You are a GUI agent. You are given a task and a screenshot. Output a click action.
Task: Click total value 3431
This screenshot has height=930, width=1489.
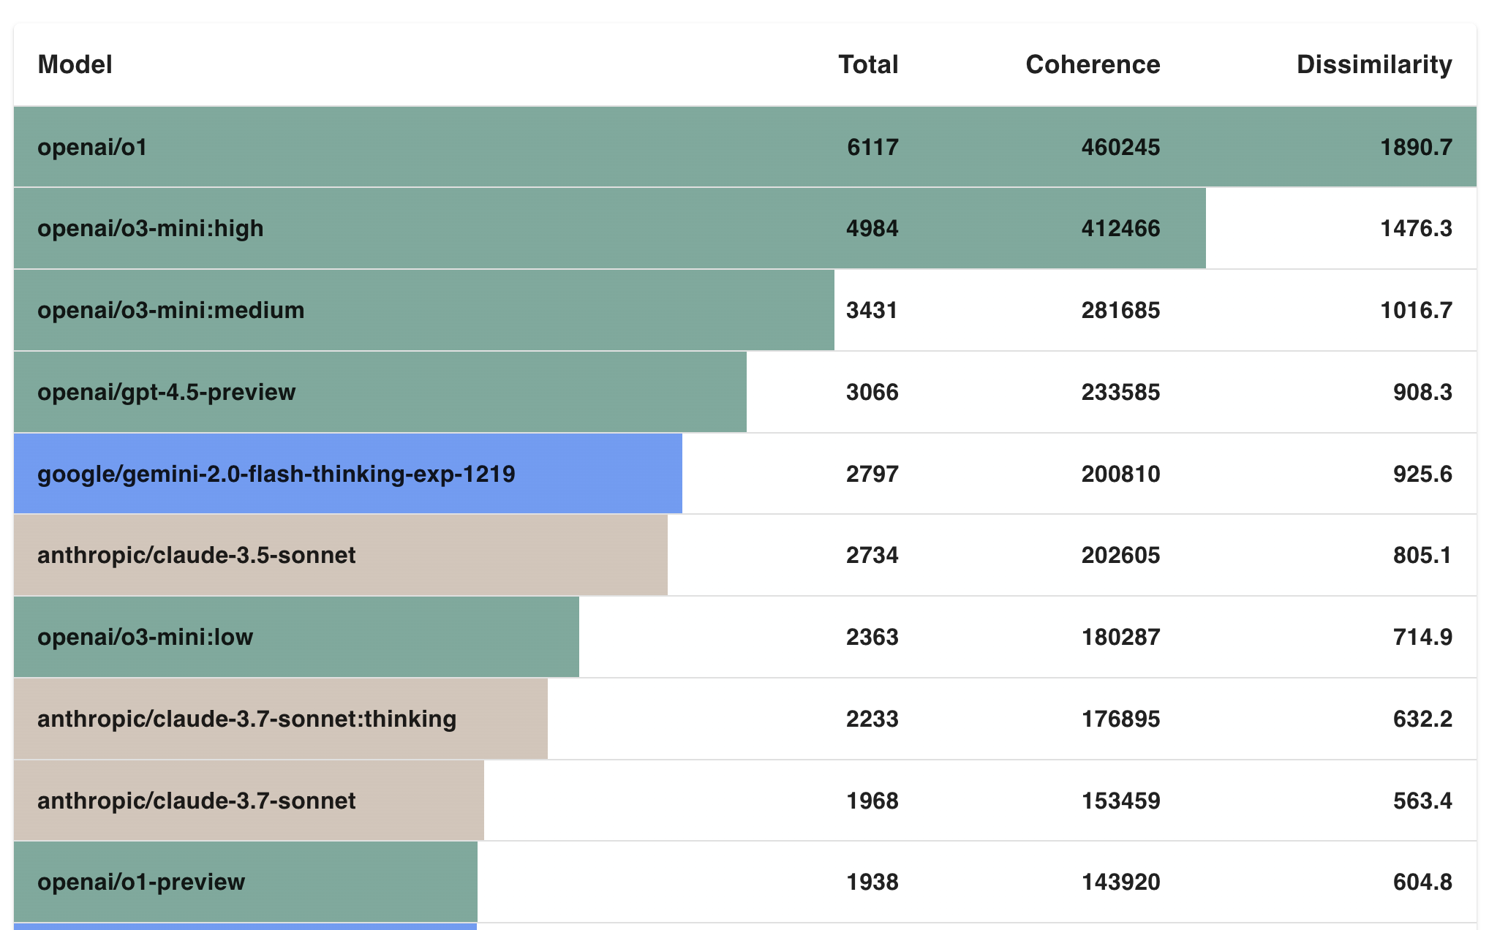click(x=872, y=310)
